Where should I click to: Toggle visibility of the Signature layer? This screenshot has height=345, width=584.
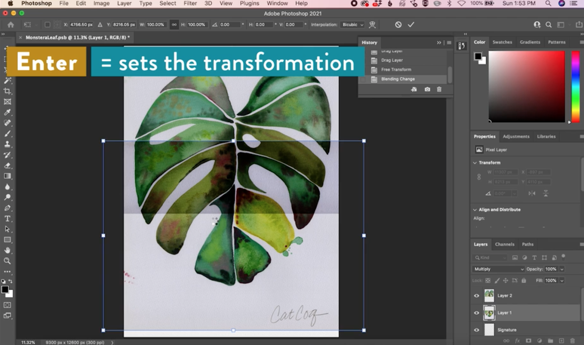pyautogui.click(x=476, y=330)
